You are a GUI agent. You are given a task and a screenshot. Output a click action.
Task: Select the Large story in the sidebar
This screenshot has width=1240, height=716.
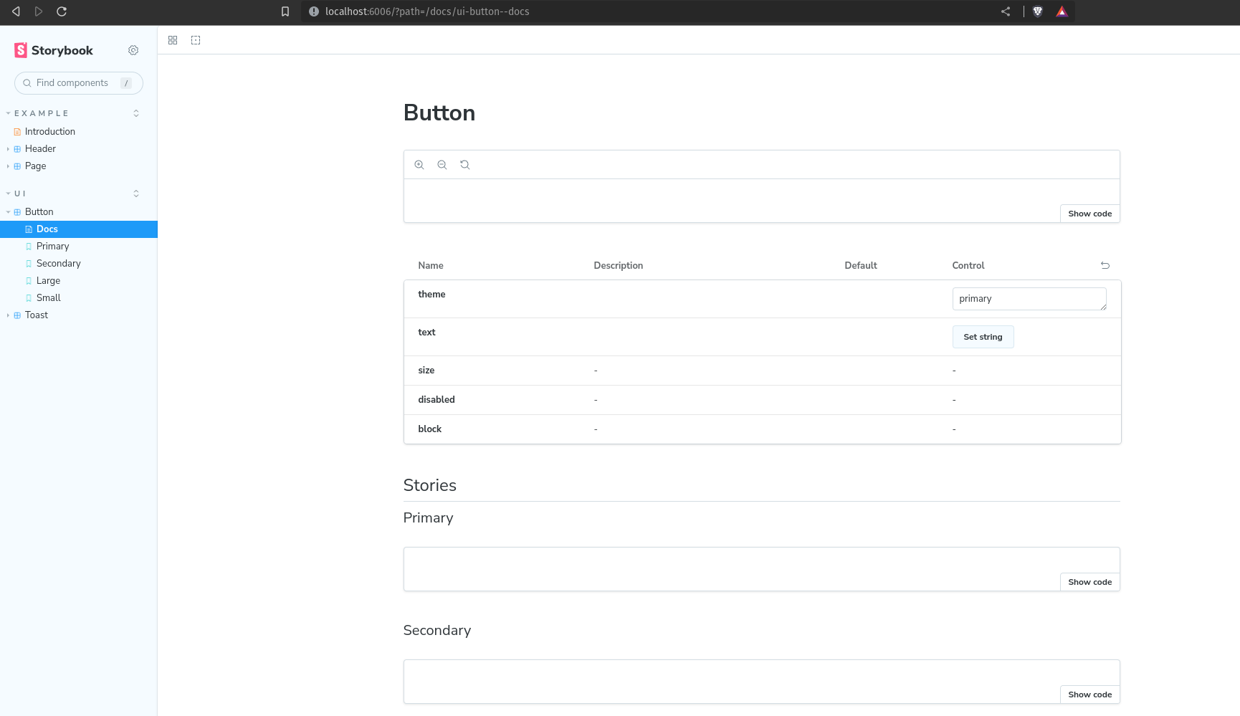(x=48, y=280)
